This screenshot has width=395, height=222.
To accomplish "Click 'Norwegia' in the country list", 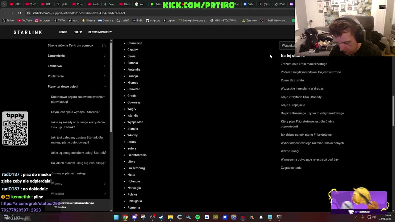I will (x=134, y=188).
